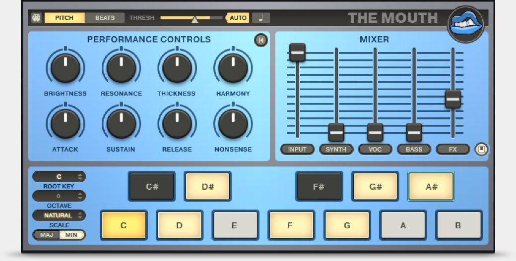Click the MIDI connector icon beside PITCH
Viewport: 516px width, 261px height.
tap(36, 18)
